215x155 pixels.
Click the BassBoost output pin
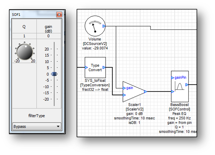(x=187, y=84)
